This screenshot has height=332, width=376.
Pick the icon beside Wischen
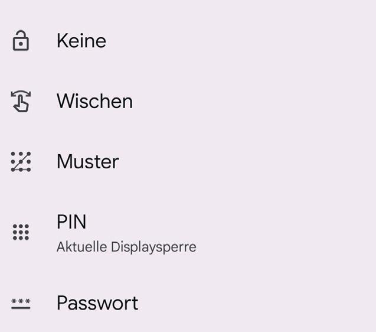(21, 101)
